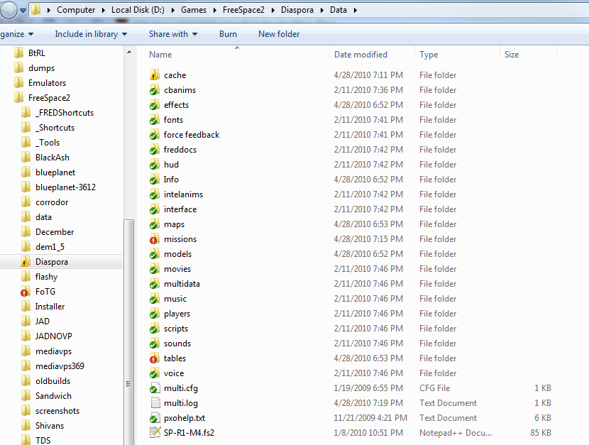Click navigation pane scroll up arrow
Viewport: 589px width, 445px height.
129,52
